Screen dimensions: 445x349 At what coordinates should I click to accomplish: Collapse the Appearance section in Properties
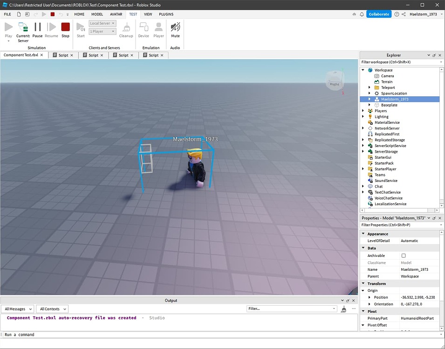pos(364,234)
